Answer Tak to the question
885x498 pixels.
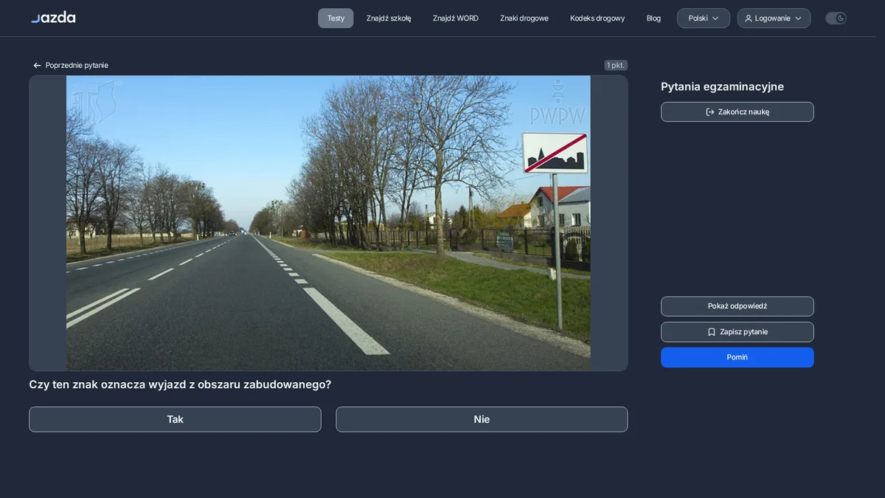coord(175,419)
